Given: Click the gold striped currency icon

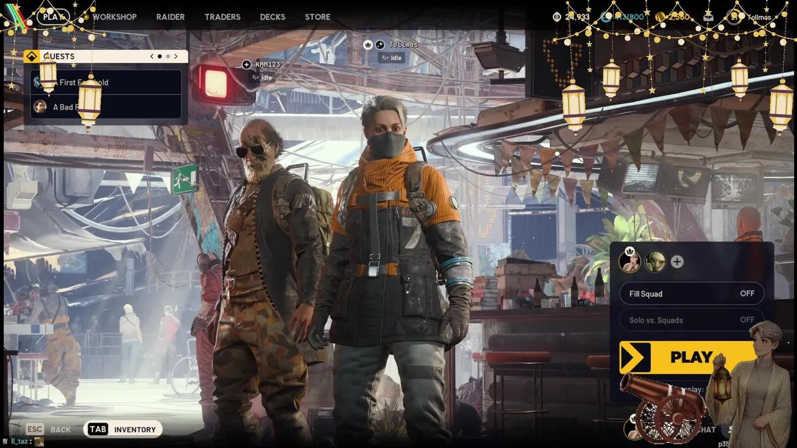Looking at the screenshot, I should click(660, 17).
